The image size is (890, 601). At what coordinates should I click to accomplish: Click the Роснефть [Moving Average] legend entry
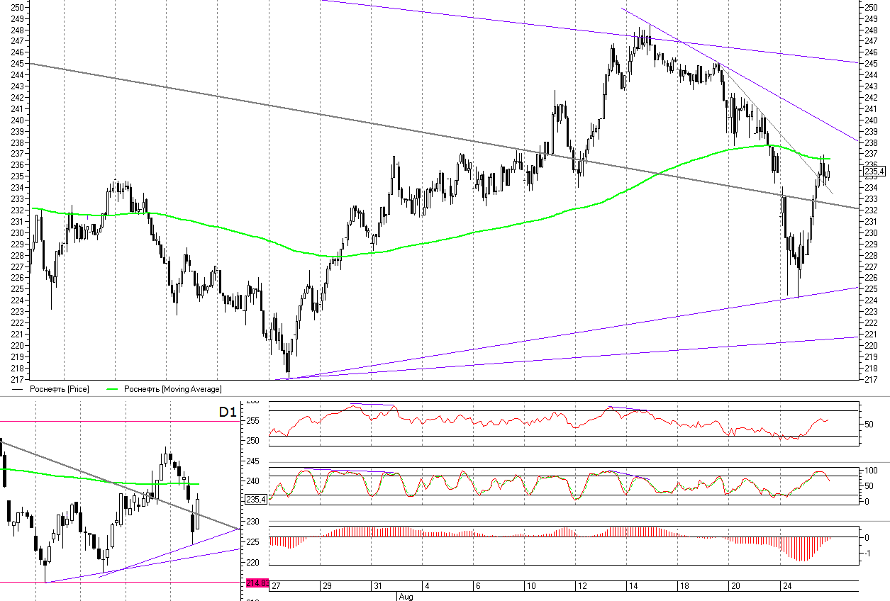coord(172,389)
